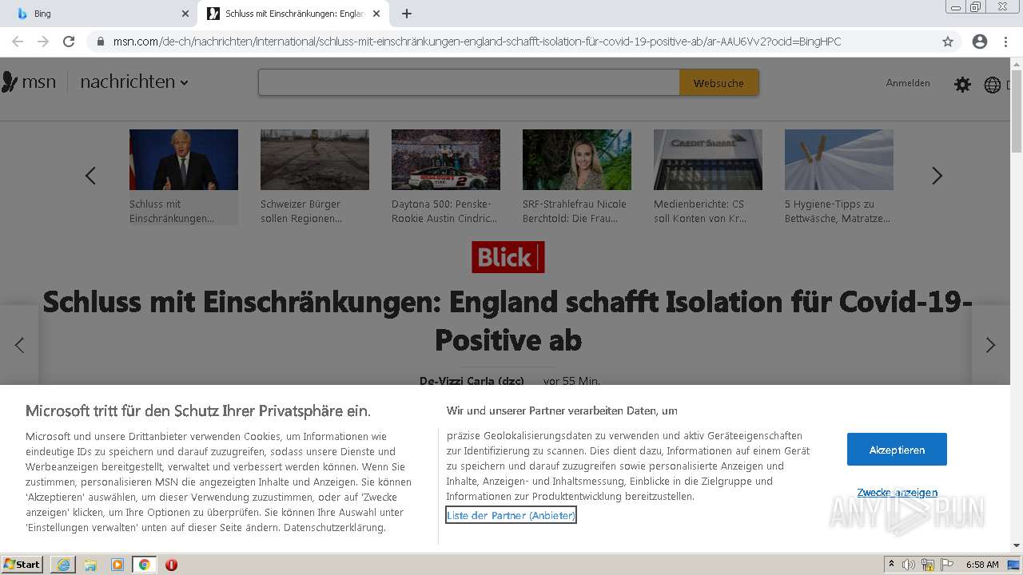Viewport: 1023px width, 575px height.
Task: Click the Akzeptieren button
Action: (x=897, y=450)
